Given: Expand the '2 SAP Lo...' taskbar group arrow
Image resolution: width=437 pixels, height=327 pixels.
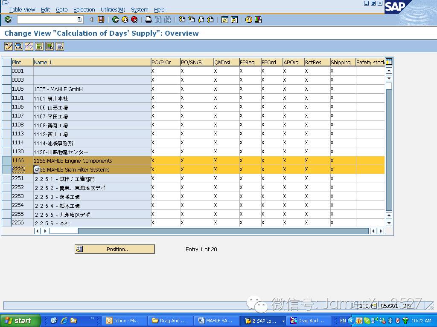Looking at the screenshot, I should coord(283,321).
